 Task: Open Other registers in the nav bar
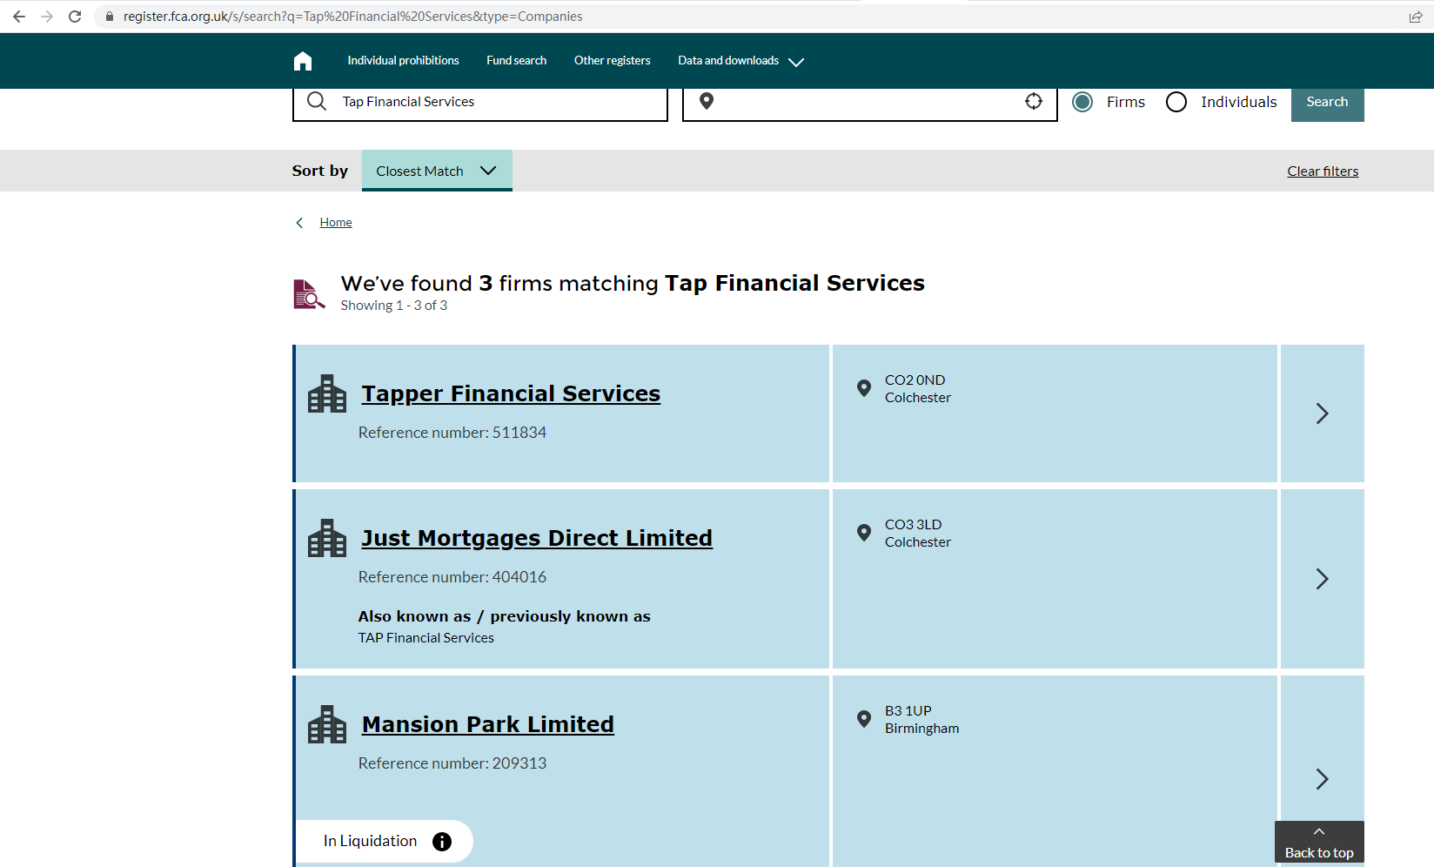(613, 61)
